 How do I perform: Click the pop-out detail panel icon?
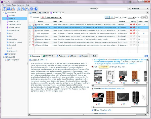147,56
